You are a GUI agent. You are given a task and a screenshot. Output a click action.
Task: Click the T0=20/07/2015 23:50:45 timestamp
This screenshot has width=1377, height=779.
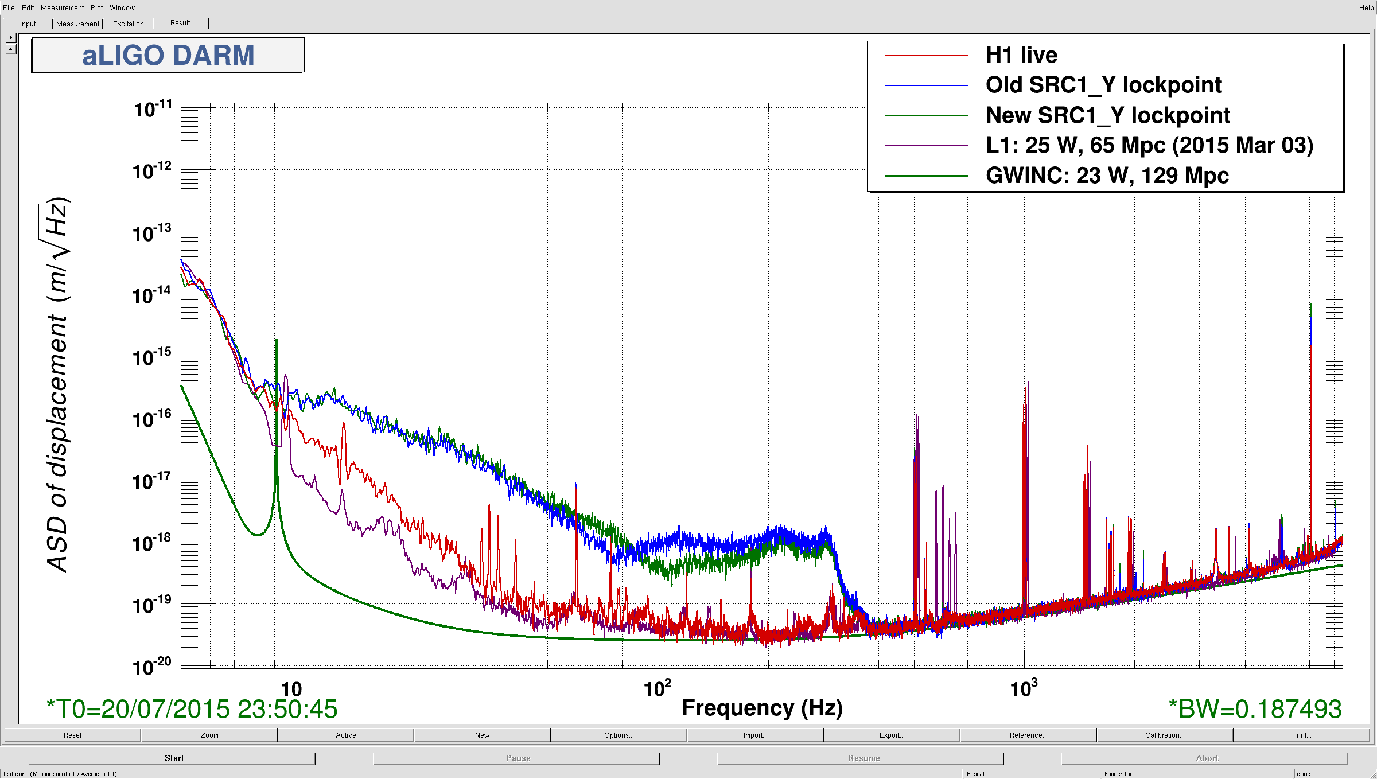[x=192, y=709]
